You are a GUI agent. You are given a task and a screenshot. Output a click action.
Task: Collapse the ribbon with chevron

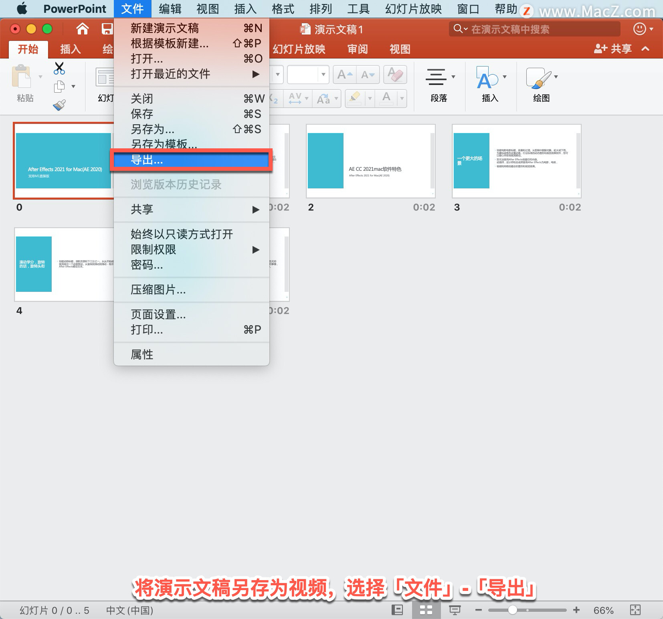[x=645, y=49]
